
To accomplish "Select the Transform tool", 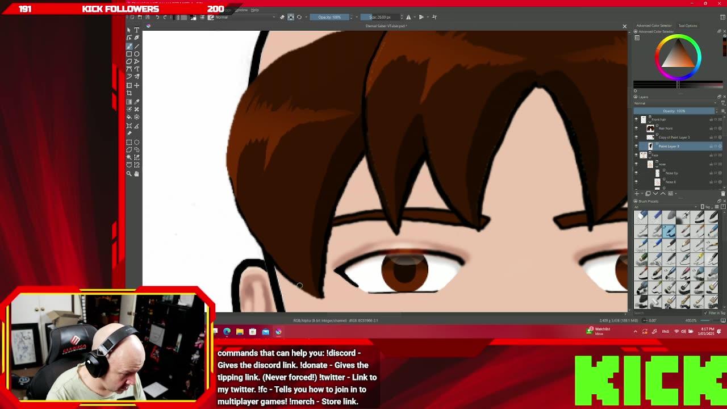I will (129, 85).
